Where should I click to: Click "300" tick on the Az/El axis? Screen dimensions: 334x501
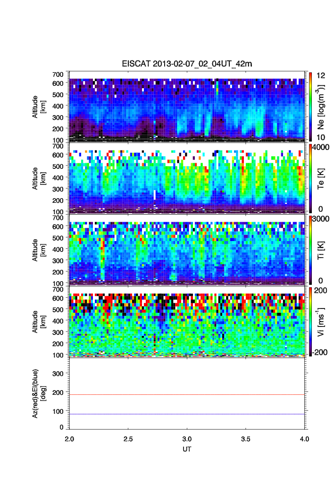coord(58,374)
